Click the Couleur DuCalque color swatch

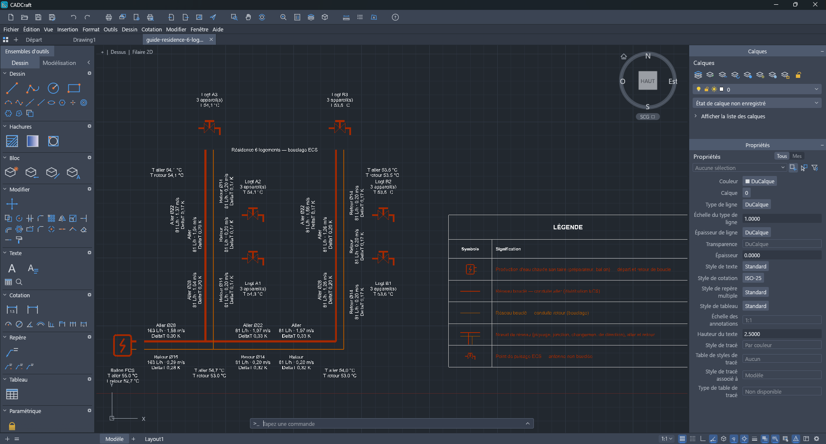(x=747, y=182)
